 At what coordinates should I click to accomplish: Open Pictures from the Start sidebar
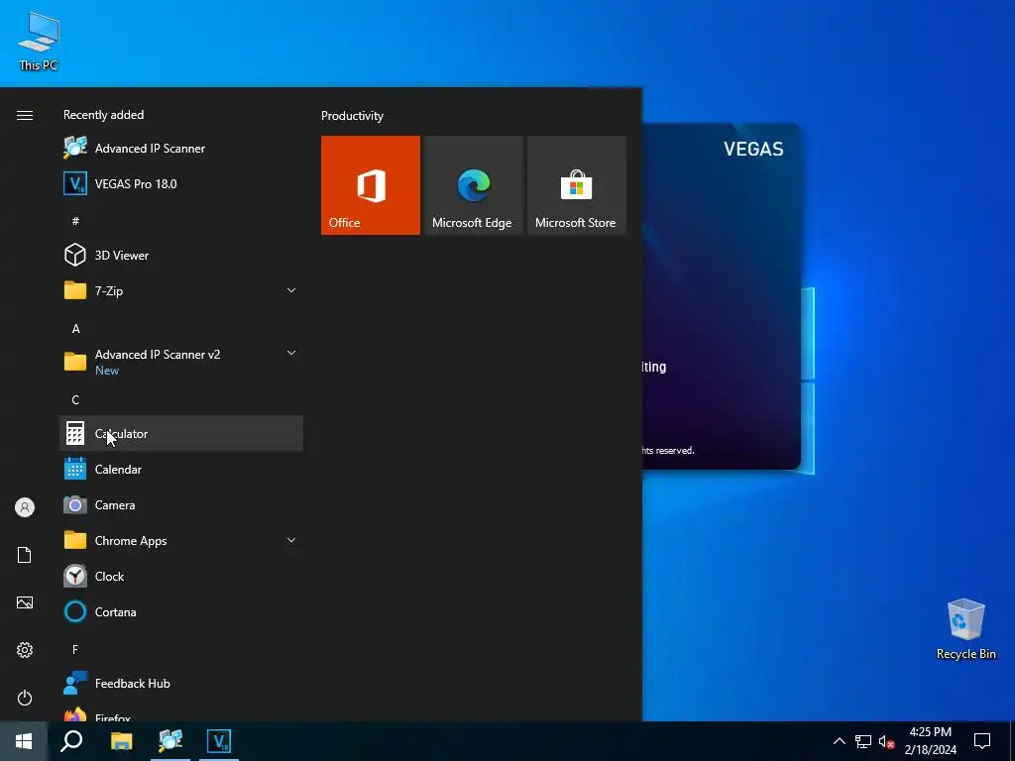(25, 602)
